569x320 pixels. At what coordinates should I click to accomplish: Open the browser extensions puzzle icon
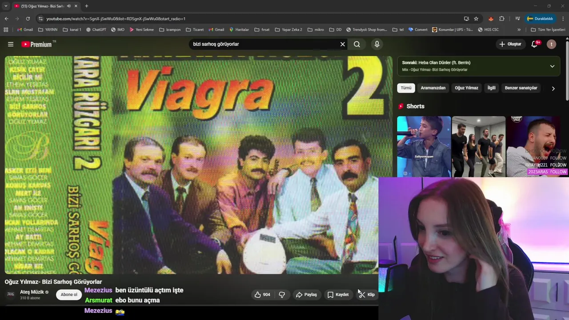pos(502,19)
